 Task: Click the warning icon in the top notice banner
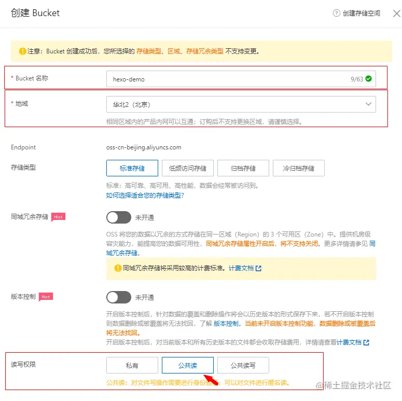click(22, 51)
